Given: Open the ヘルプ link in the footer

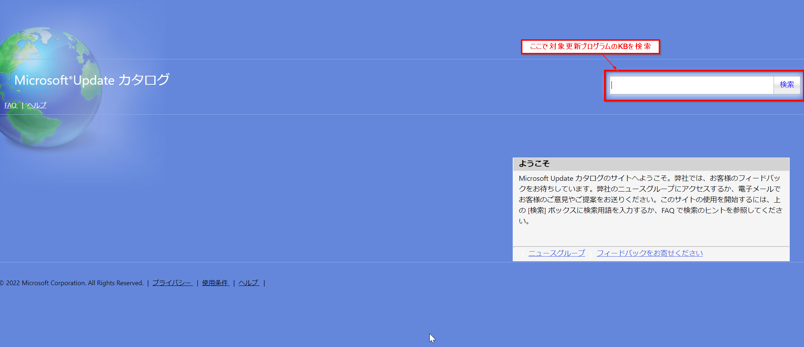Looking at the screenshot, I should [x=249, y=283].
